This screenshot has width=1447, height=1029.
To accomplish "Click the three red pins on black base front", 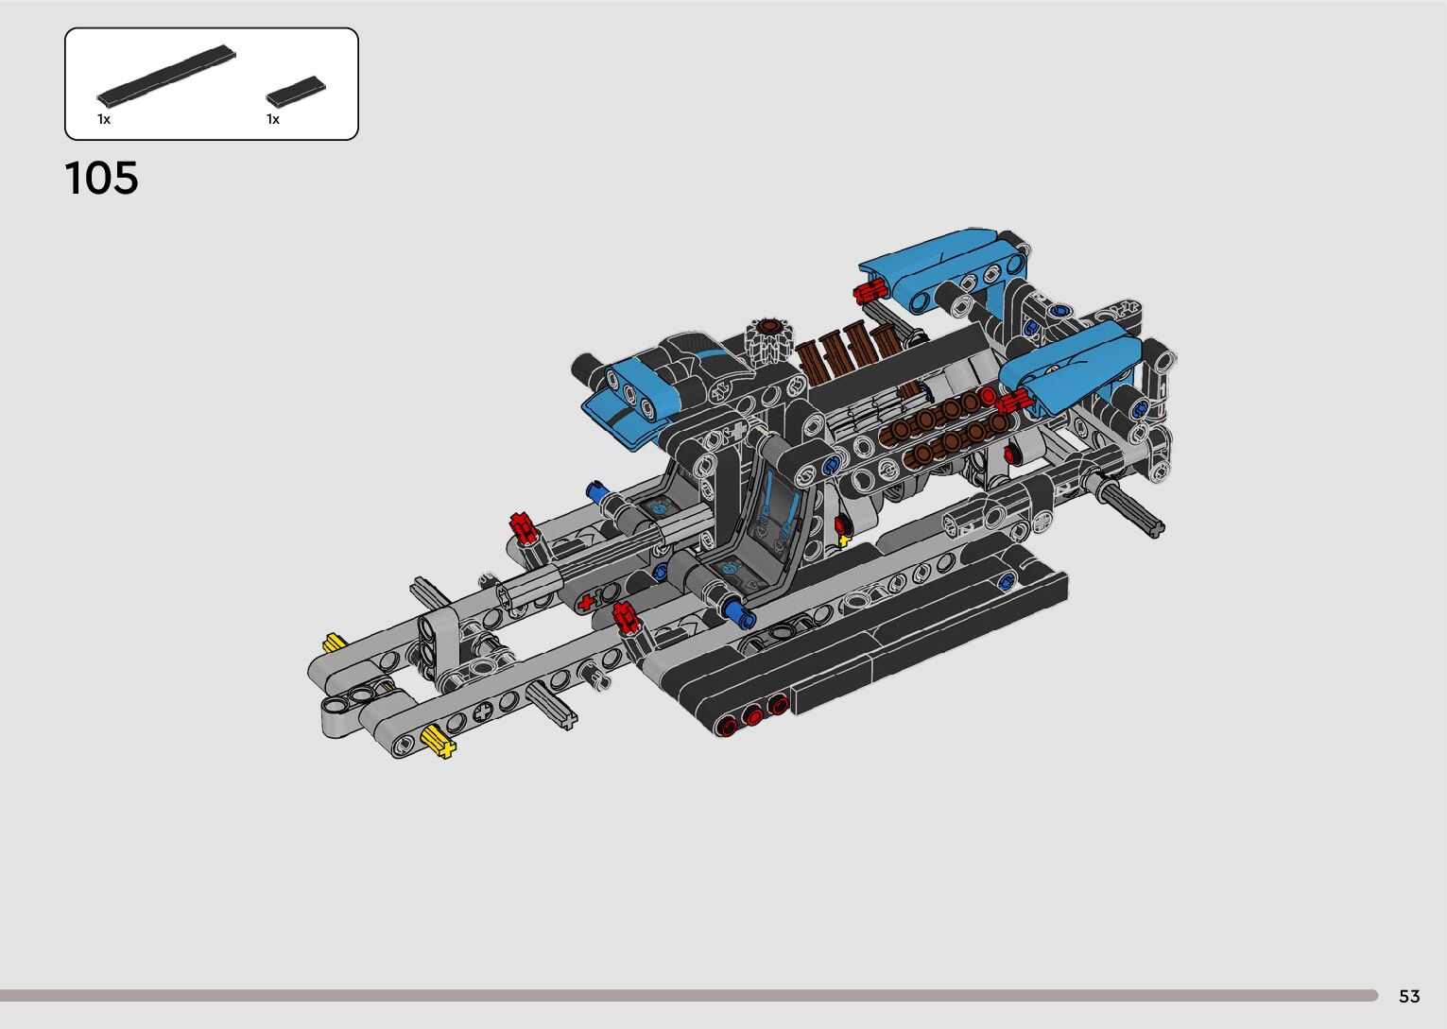I will [752, 715].
